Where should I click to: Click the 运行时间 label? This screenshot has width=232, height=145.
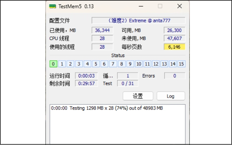coord(60,76)
